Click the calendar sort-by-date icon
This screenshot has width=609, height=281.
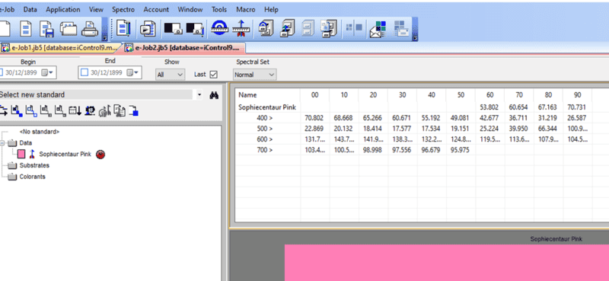tap(75, 111)
